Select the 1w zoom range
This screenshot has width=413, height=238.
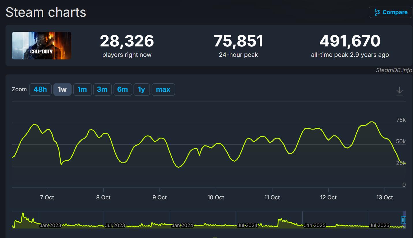pos(62,89)
